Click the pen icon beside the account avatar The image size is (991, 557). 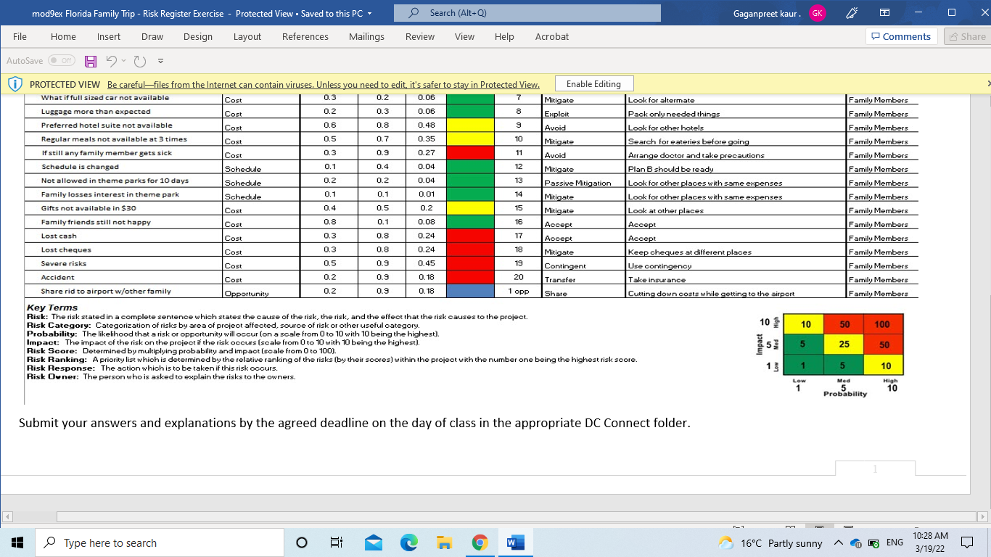(853, 13)
